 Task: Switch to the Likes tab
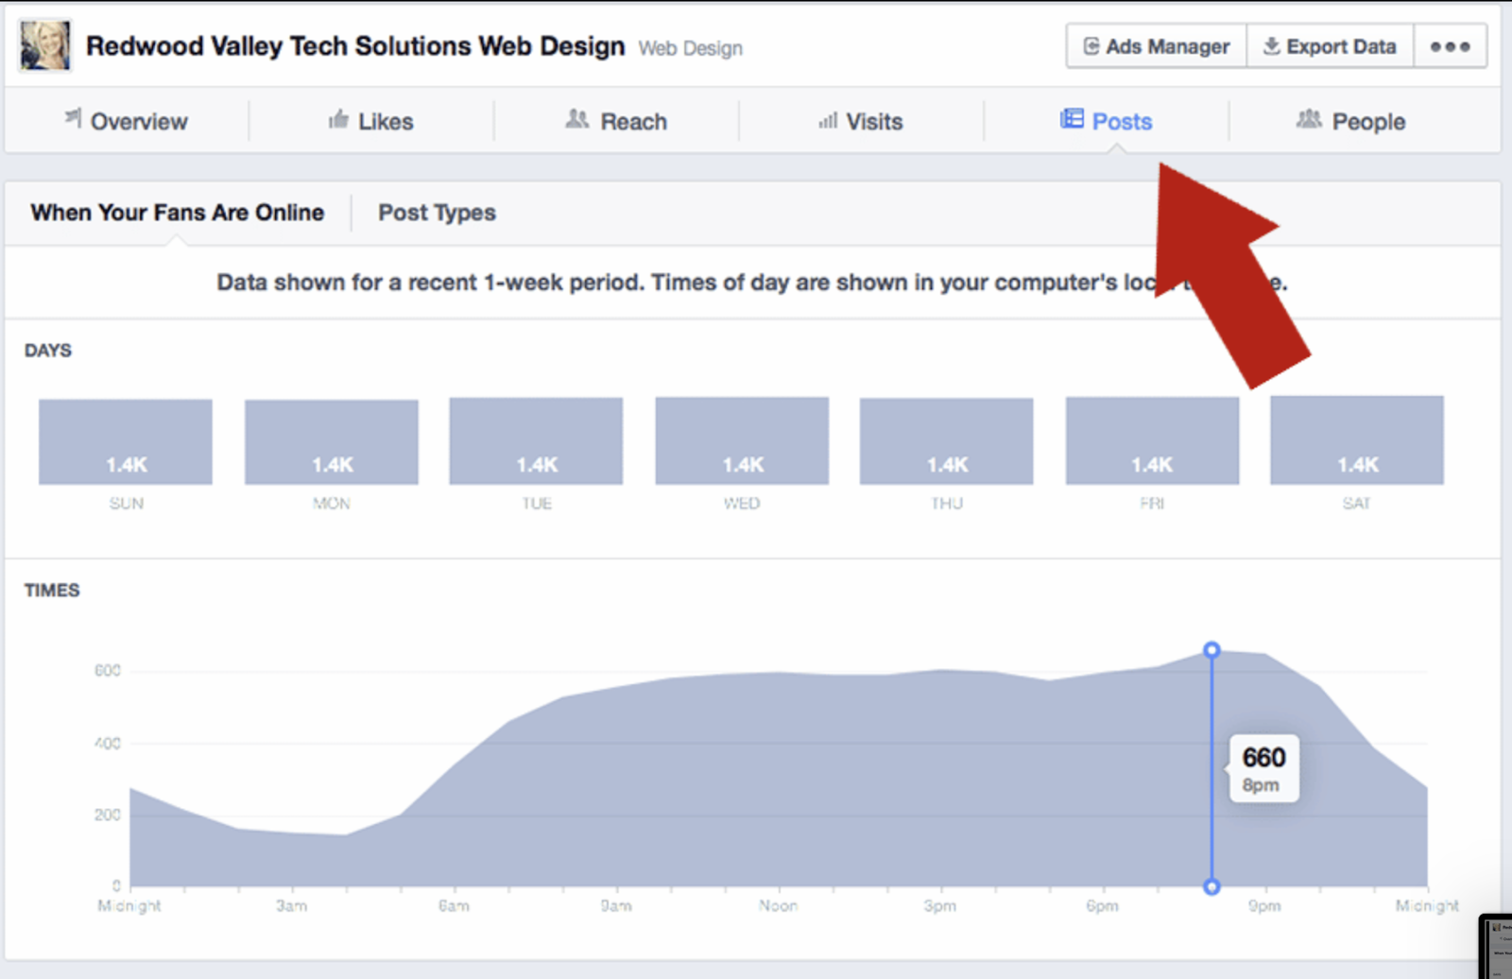pyautogui.click(x=371, y=121)
